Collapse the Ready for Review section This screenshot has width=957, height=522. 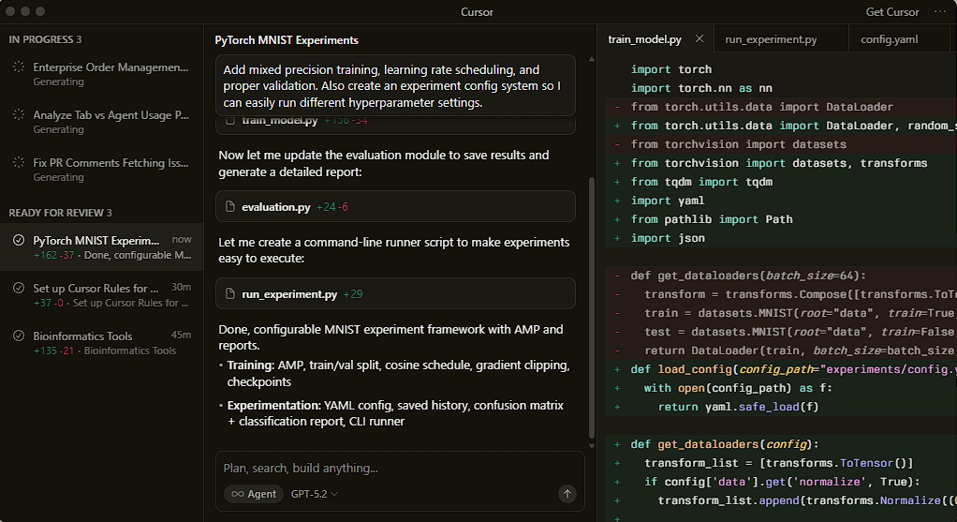point(60,213)
